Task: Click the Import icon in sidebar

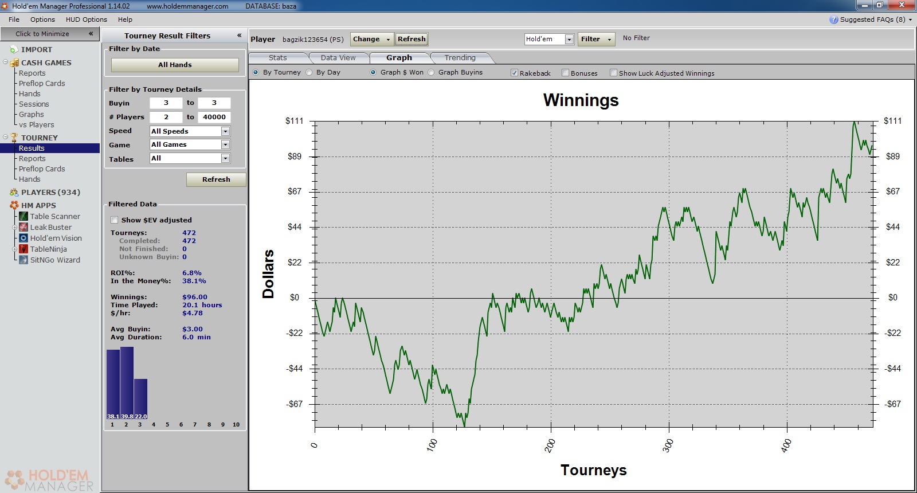Action: [14, 50]
